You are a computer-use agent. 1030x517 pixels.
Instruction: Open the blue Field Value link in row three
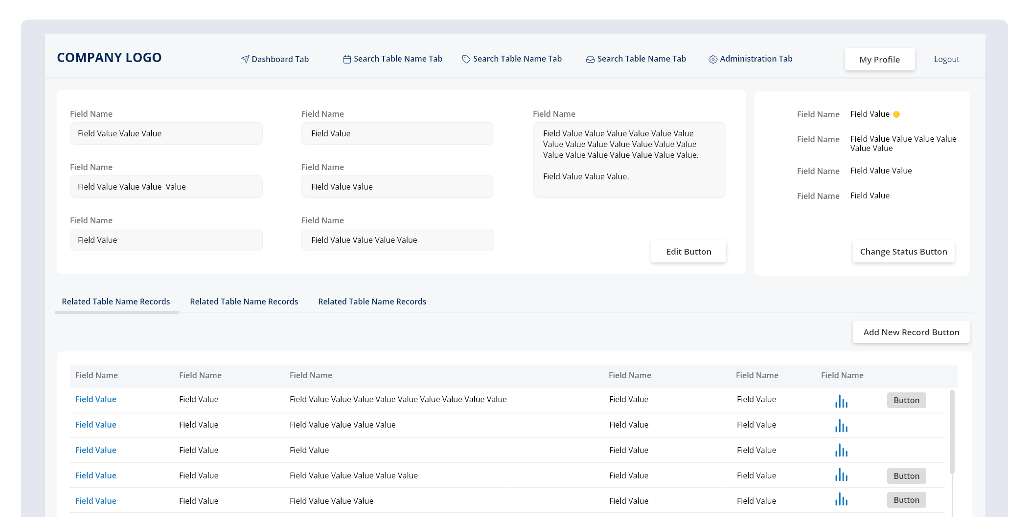tap(96, 450)
